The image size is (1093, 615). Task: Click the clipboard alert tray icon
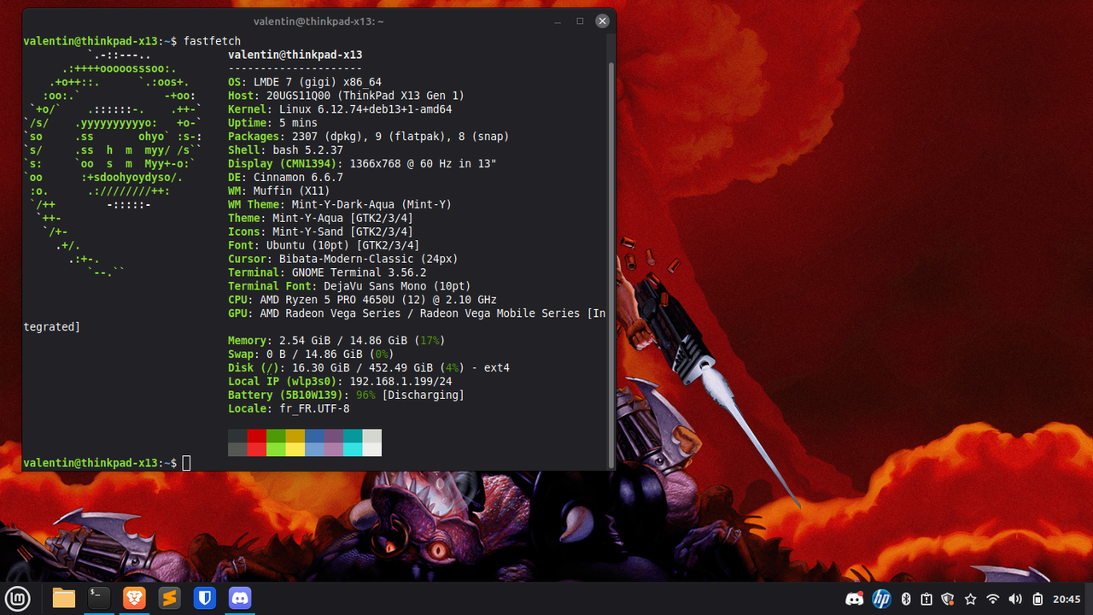click(x=926, y=599)
